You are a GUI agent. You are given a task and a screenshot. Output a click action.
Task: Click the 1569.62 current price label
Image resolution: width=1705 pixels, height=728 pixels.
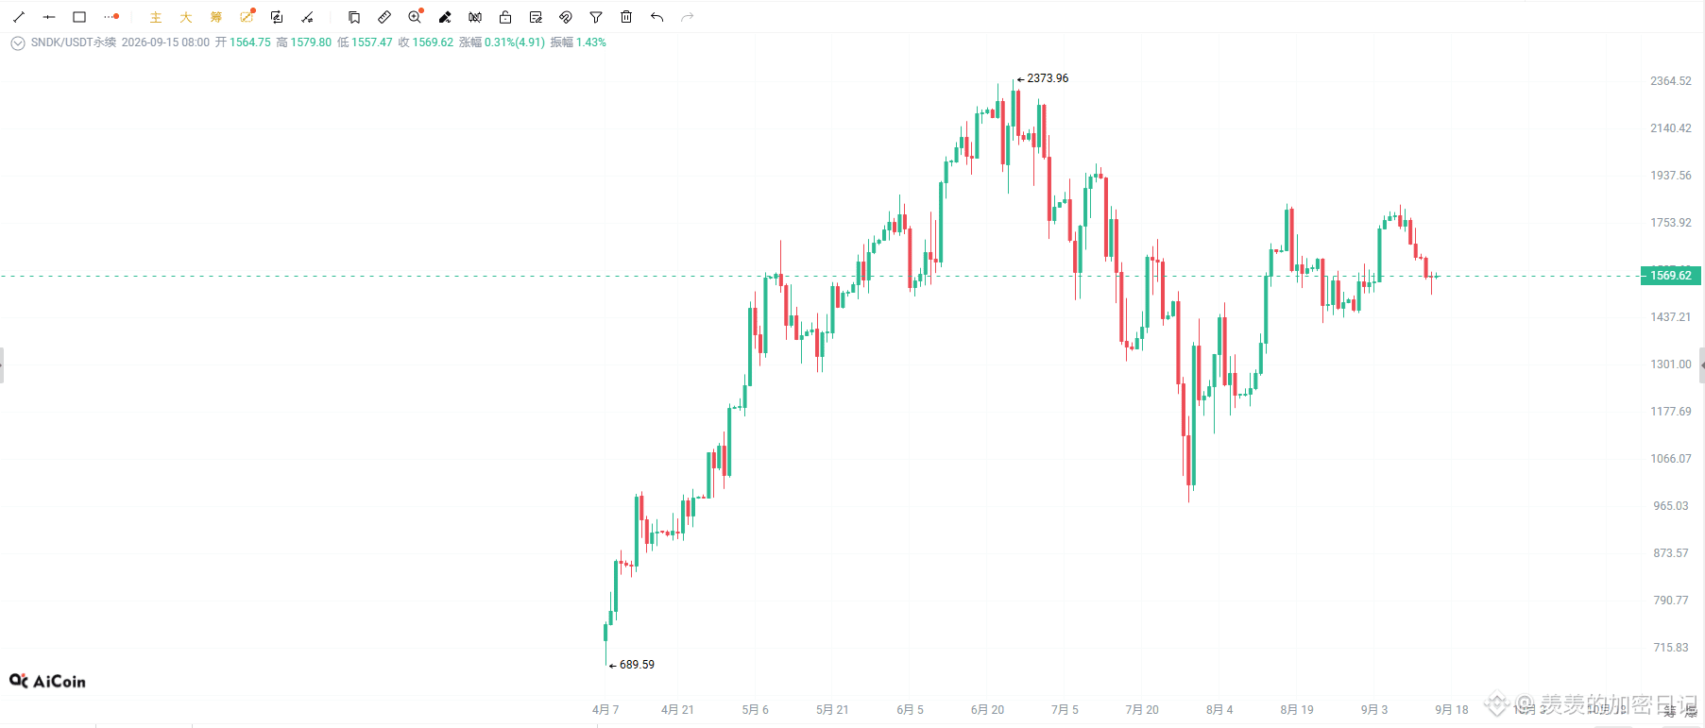tap(1670, 276)
